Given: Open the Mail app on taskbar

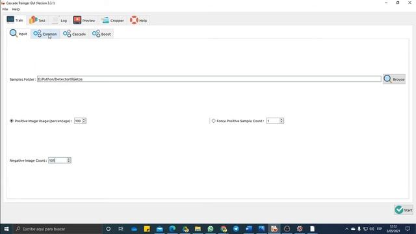Looking at the screenshot, I should (x=159, y=229).
